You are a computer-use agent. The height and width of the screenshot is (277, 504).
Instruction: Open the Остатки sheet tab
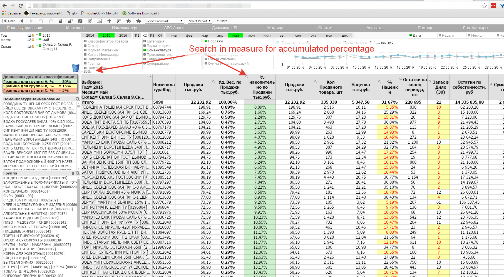(325, 28)
